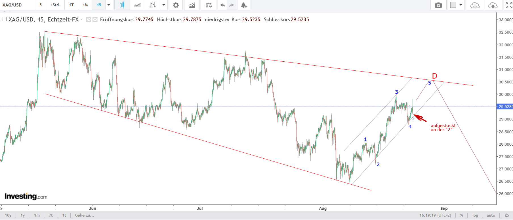Open the compare symbols scale icon
Screen dimensions: 513x220
(x=209, y=5)
